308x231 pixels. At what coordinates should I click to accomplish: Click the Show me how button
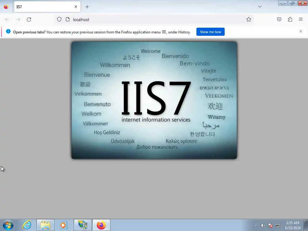click(x=210, y=32)
